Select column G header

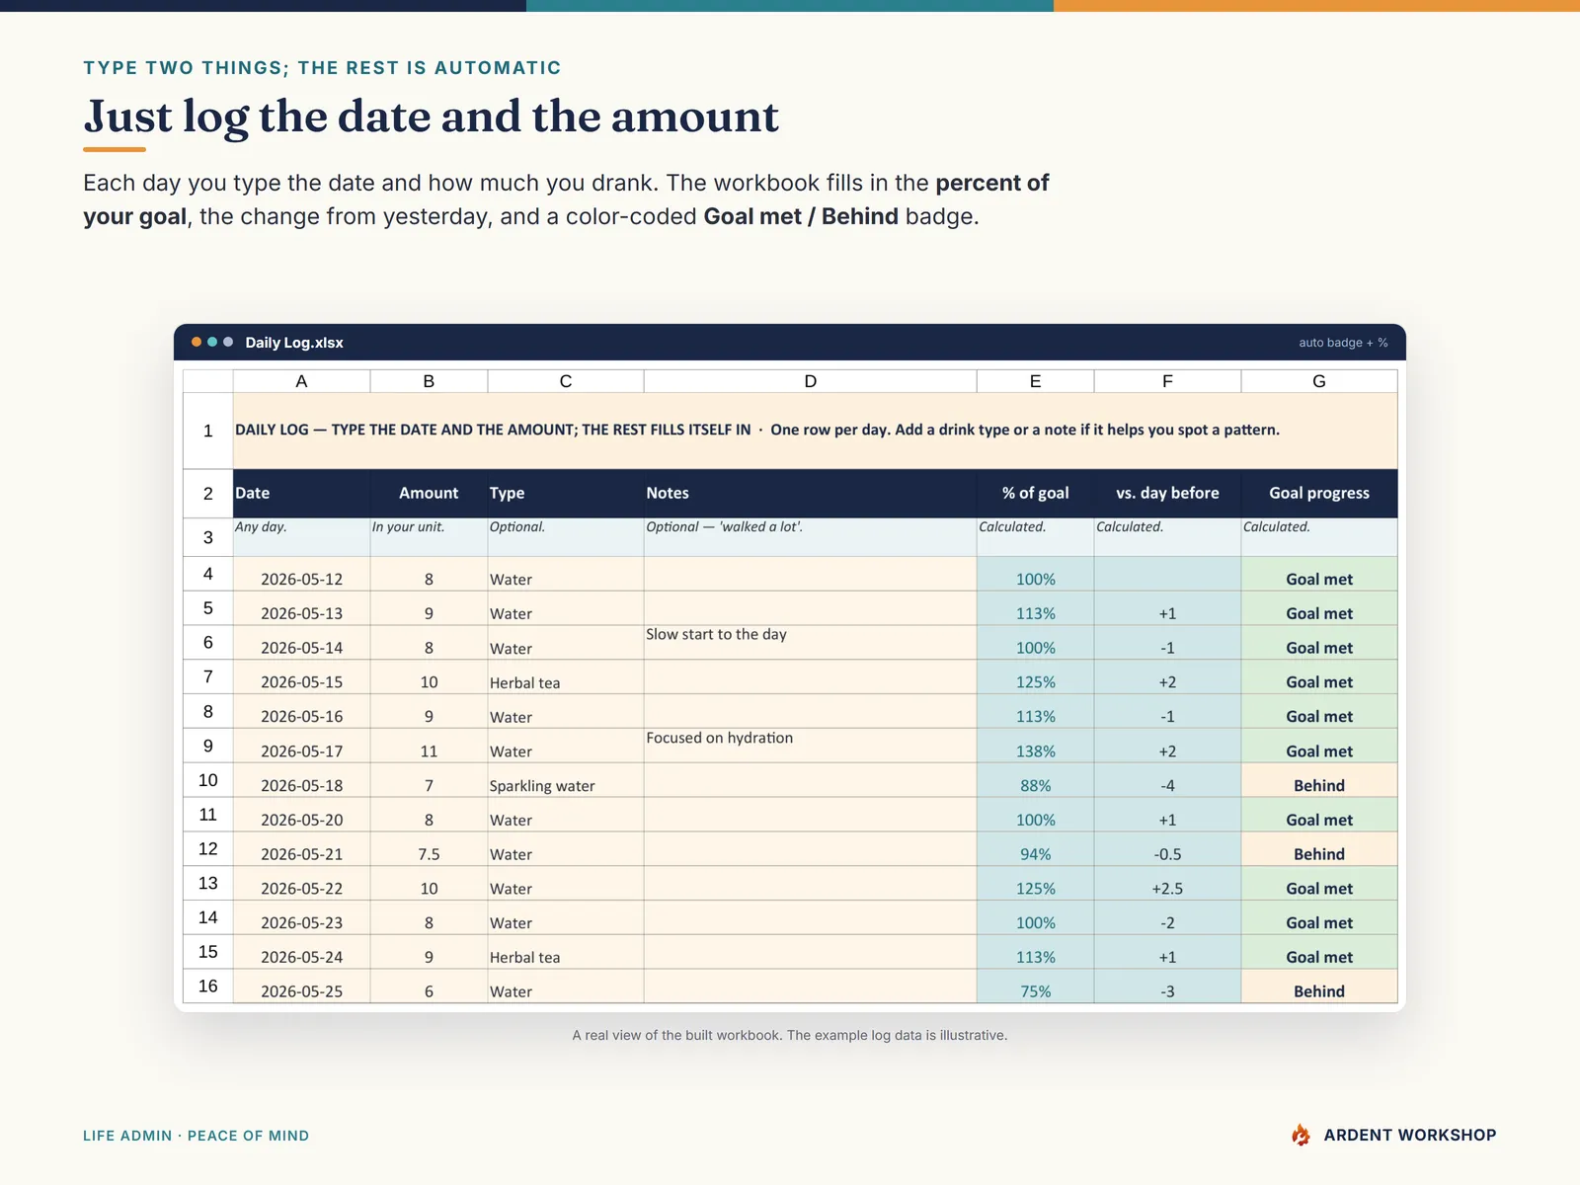tap(1319, 381)
